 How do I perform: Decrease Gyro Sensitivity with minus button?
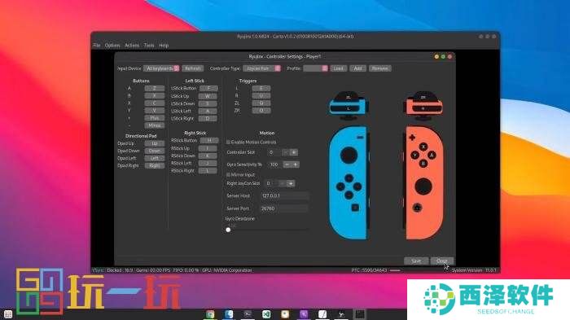click(x=287, y=164)
